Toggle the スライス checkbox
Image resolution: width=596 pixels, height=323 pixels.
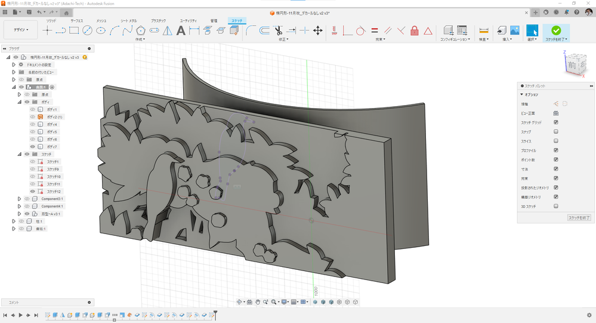555,141
